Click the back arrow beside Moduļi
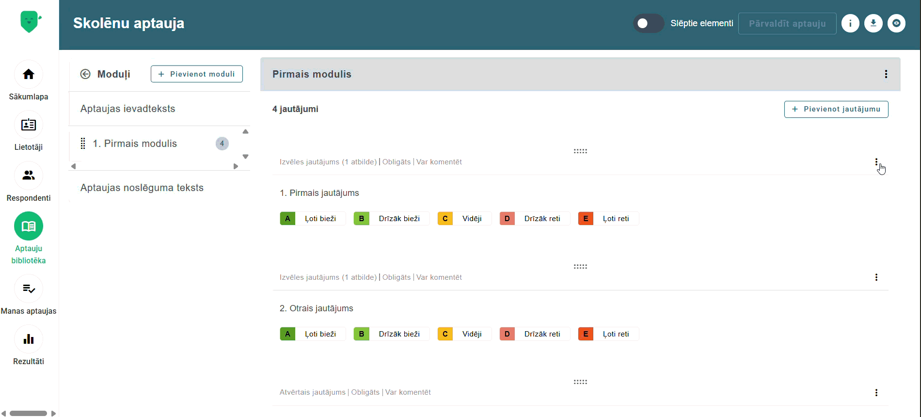The width and height of the screenshot is (921, 417). click(x=85, y=74)
